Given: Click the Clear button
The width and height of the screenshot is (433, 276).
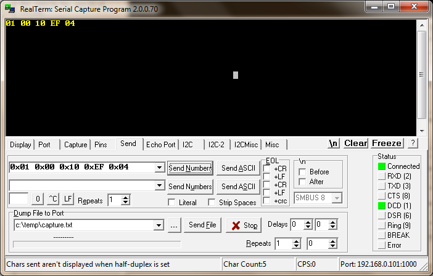Looking at the screenshot, I should coord(356,144).
